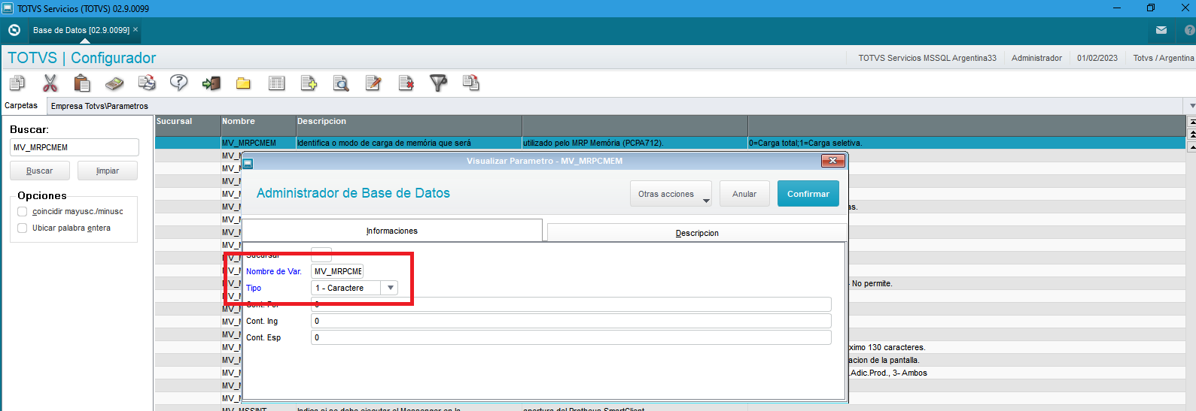Click the Buscar search input field
The image size is (1196, 411).
point(75,147)
